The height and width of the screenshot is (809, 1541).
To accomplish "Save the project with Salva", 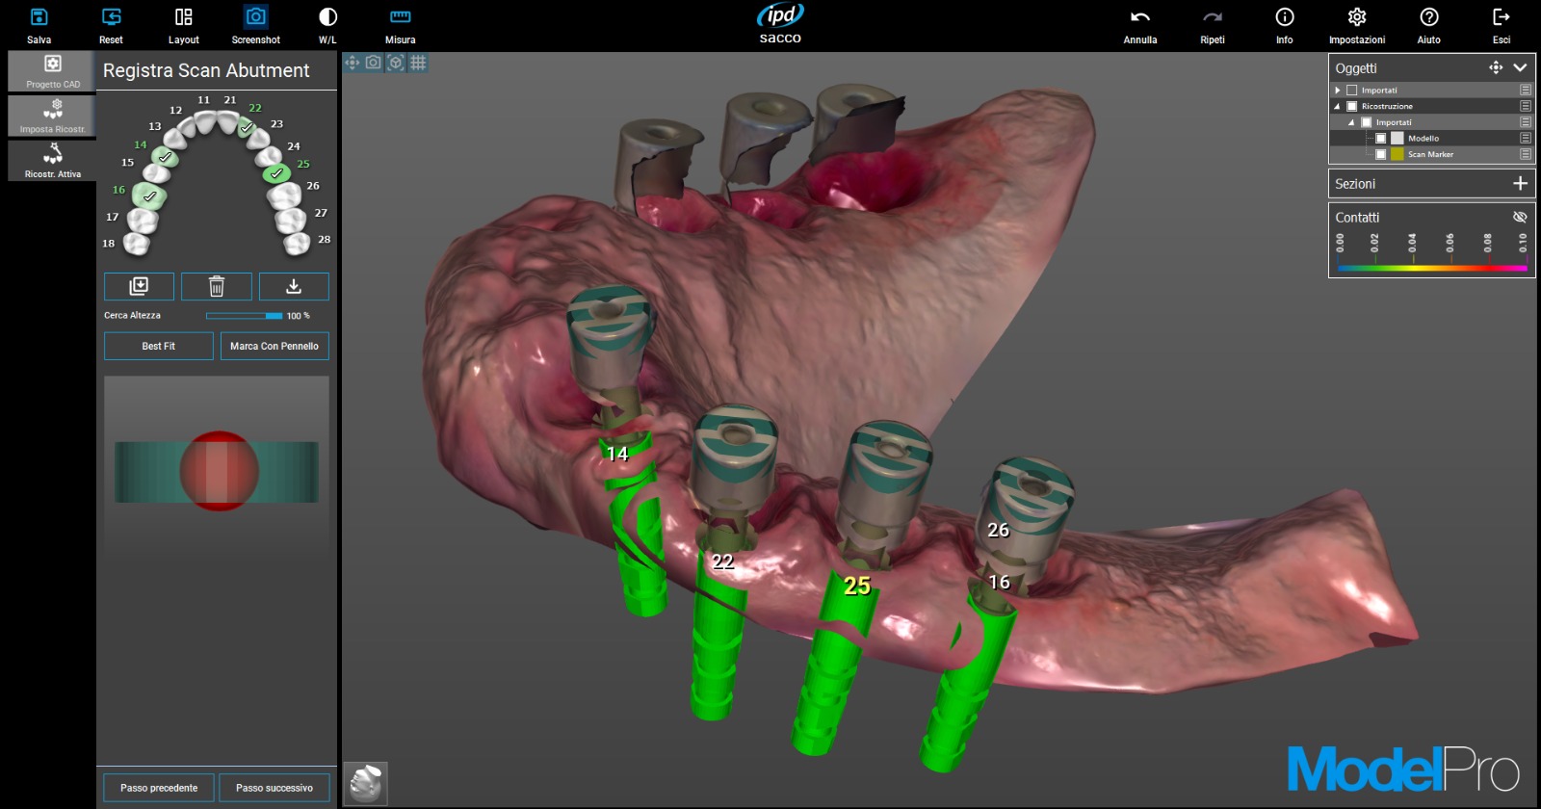I will [x=39, y=25].
